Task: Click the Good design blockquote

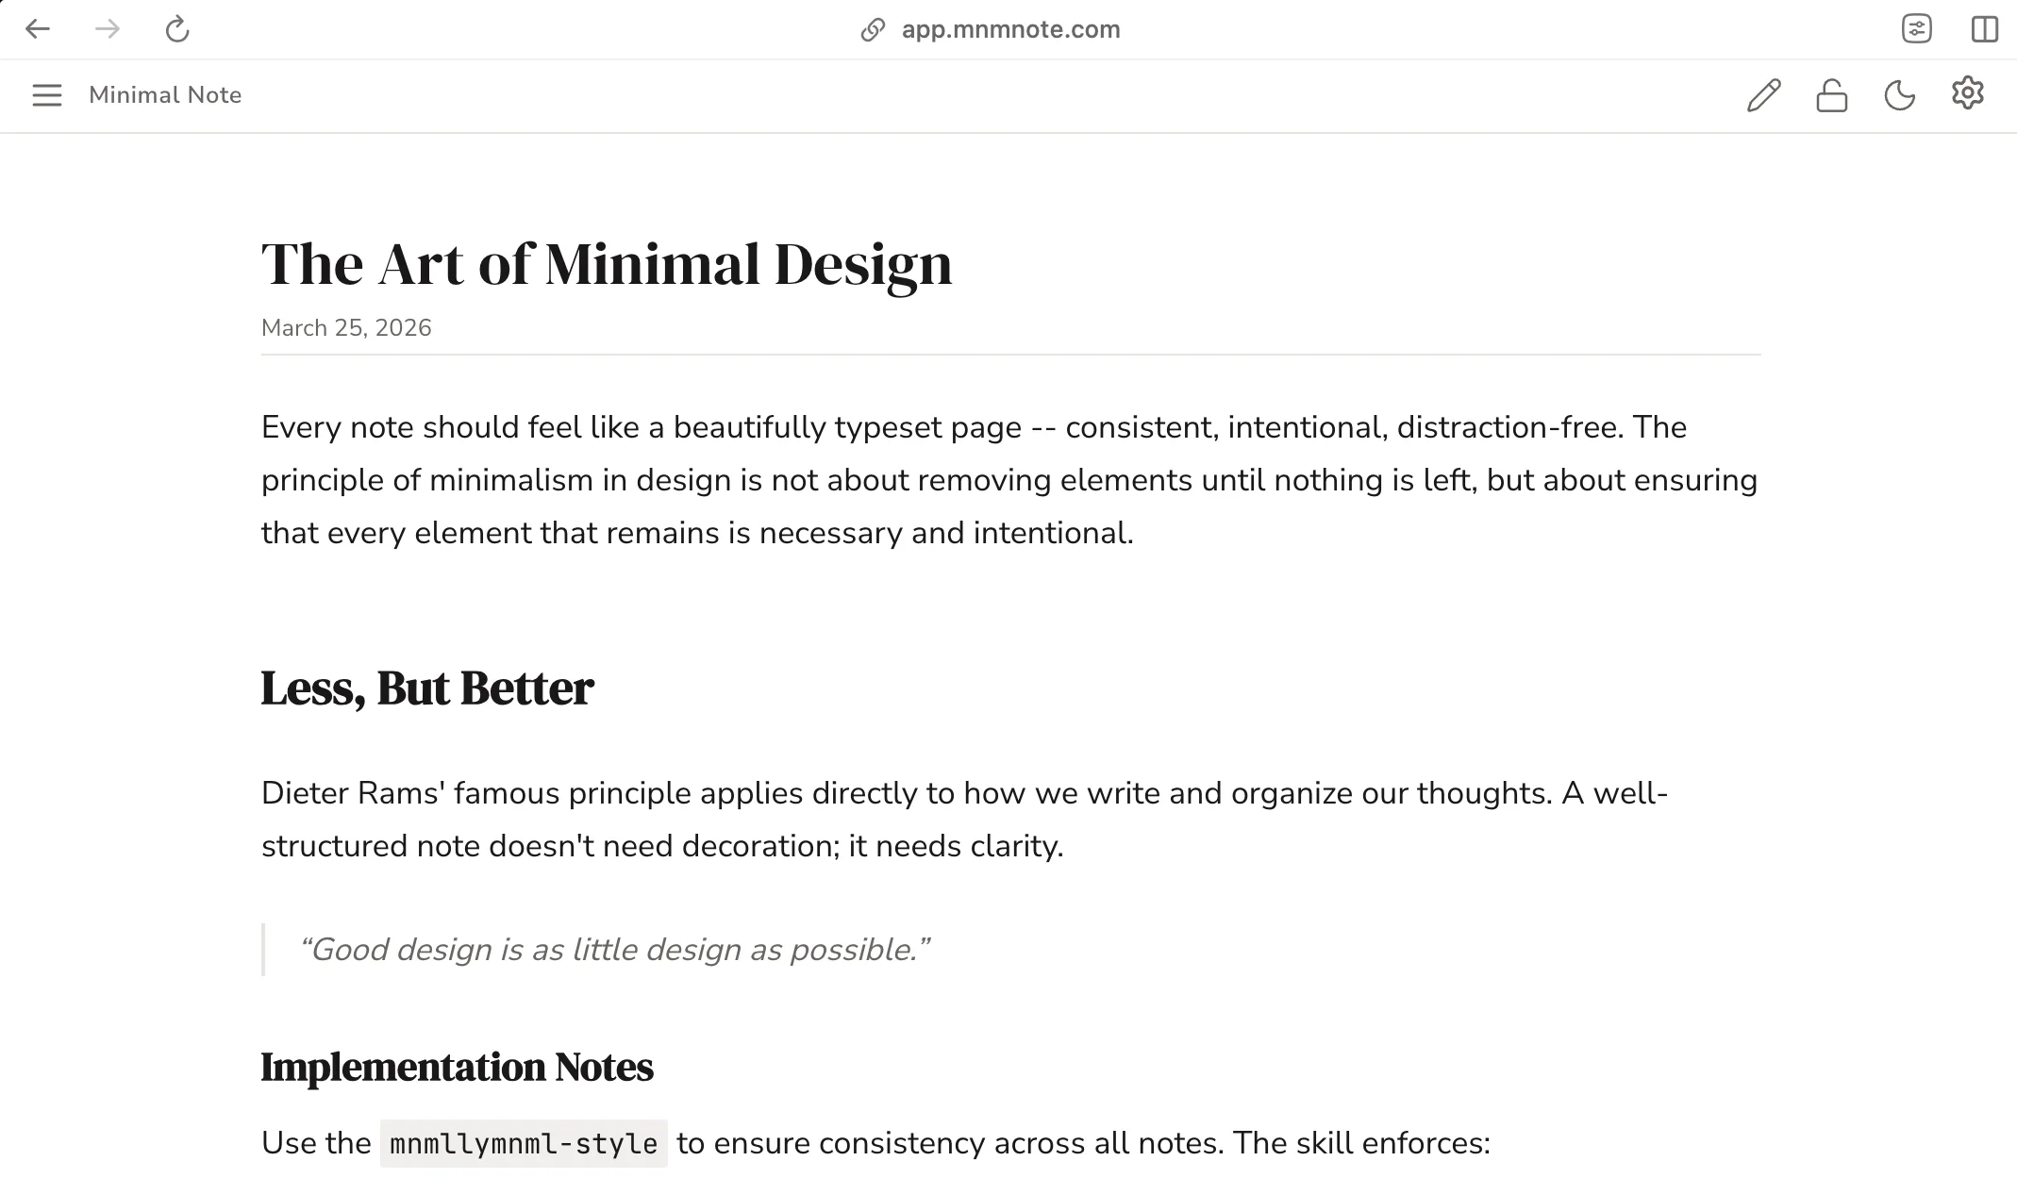Action: 615,950
